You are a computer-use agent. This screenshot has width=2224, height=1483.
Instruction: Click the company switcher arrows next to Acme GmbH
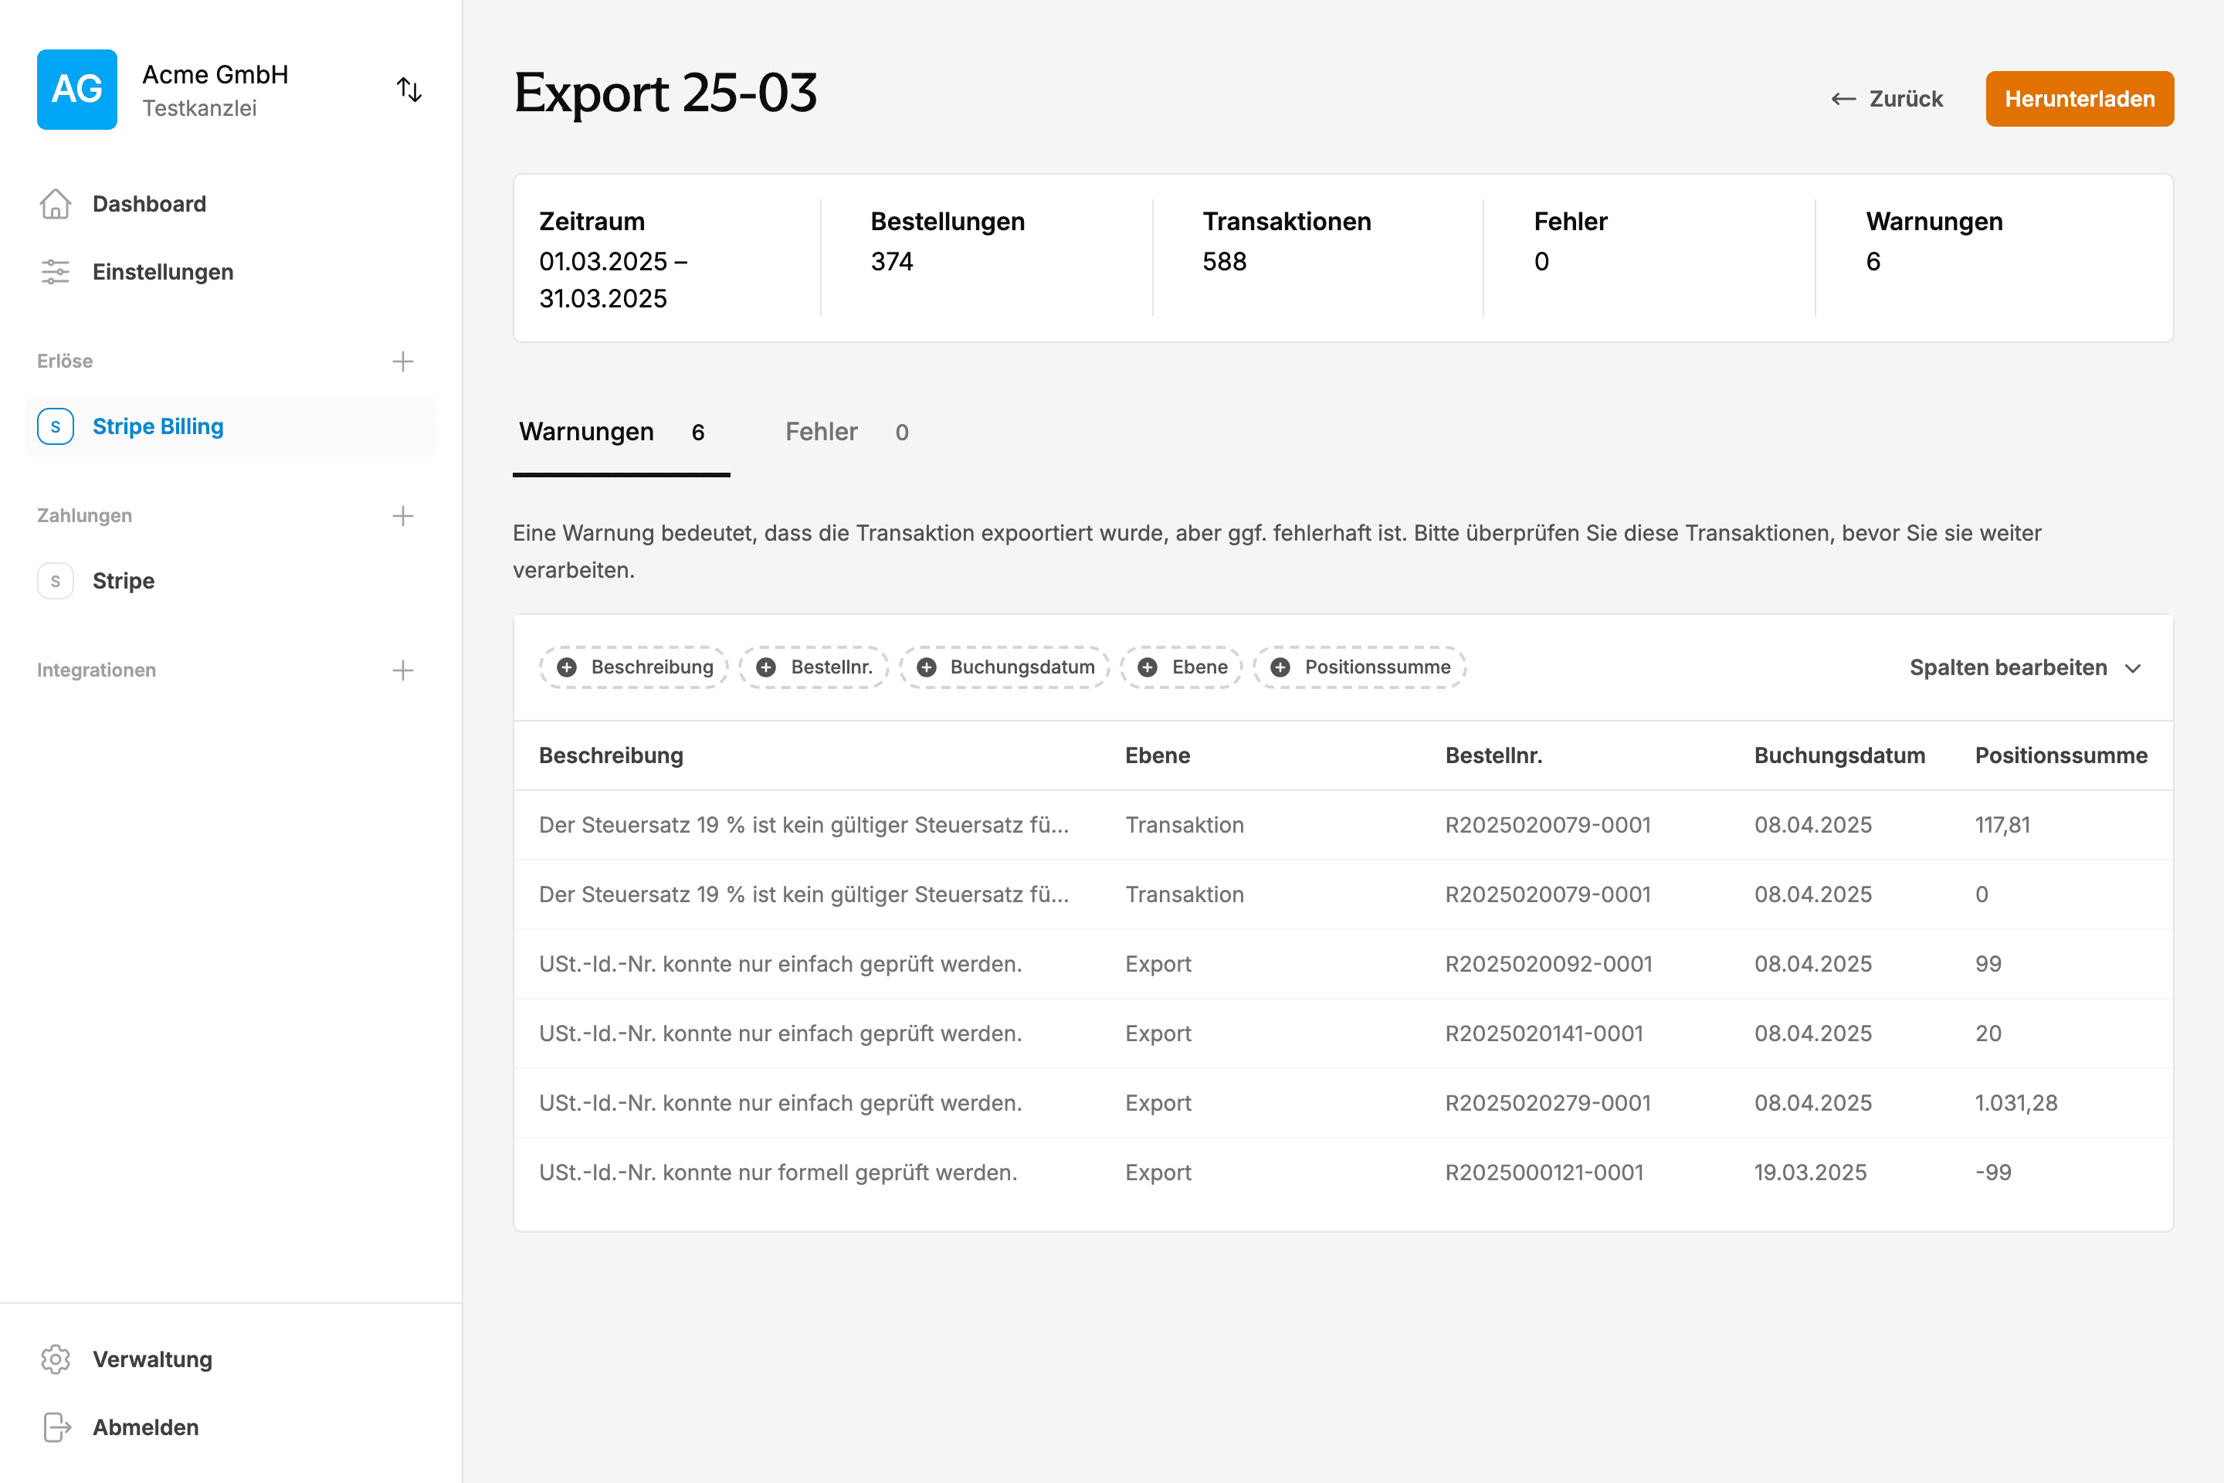409,89
